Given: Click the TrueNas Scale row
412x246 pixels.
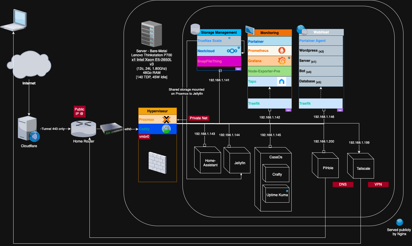Looking at the screenshot, I should (219, 41).
